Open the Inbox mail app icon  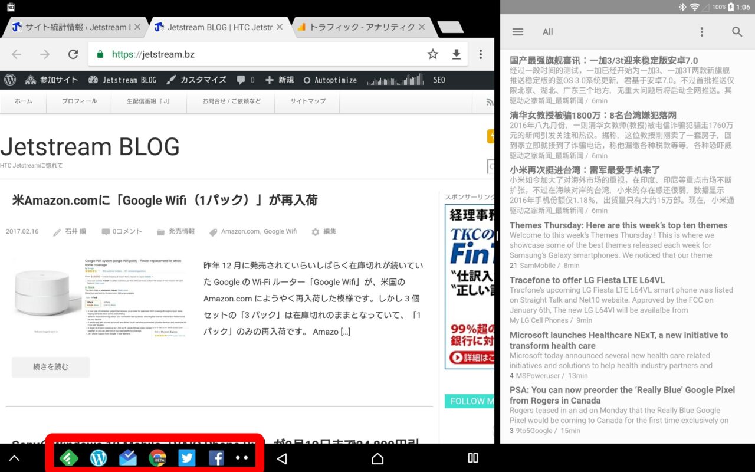[128, 458]
